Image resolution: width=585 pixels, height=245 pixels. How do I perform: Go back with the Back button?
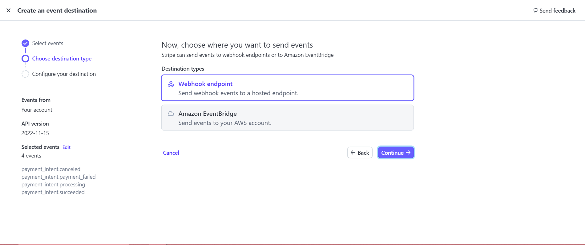360,153
